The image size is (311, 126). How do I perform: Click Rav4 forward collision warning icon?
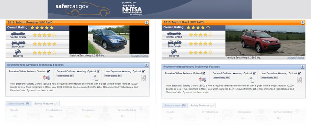[x=252, y=80]
